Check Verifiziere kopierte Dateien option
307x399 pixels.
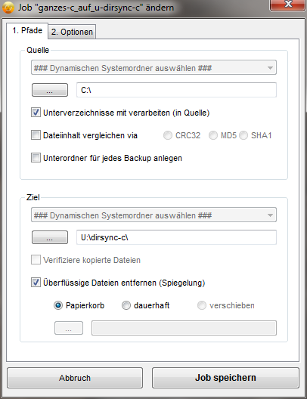(x=36, y=260)
